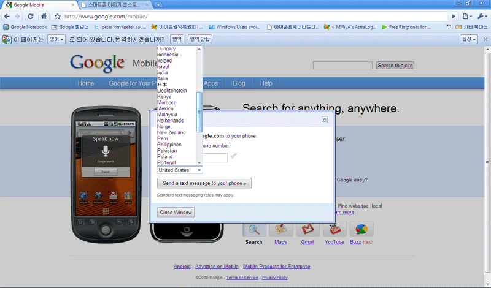Click Search this site button

pyautogui.click(x=395, y=66)
